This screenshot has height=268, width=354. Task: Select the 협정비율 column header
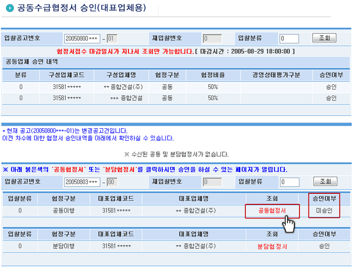212,75
